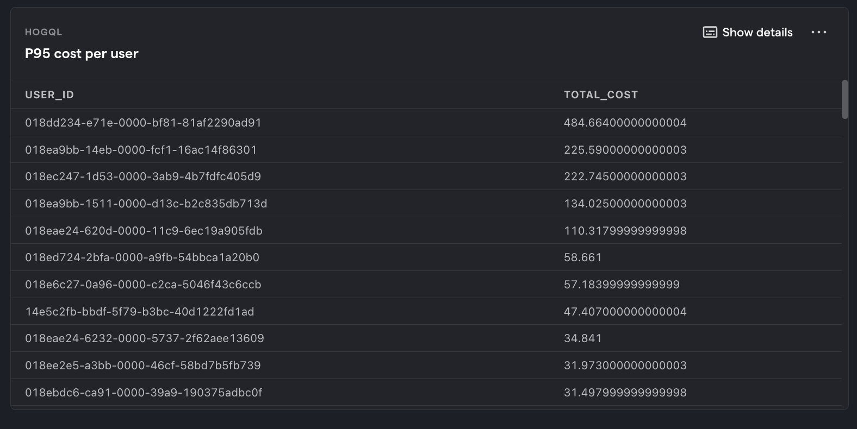Select user ID 018ee2e5-a3bb-0000-46cf-58bd7b5fb739

pyautogui.click(x=143, y=365)
